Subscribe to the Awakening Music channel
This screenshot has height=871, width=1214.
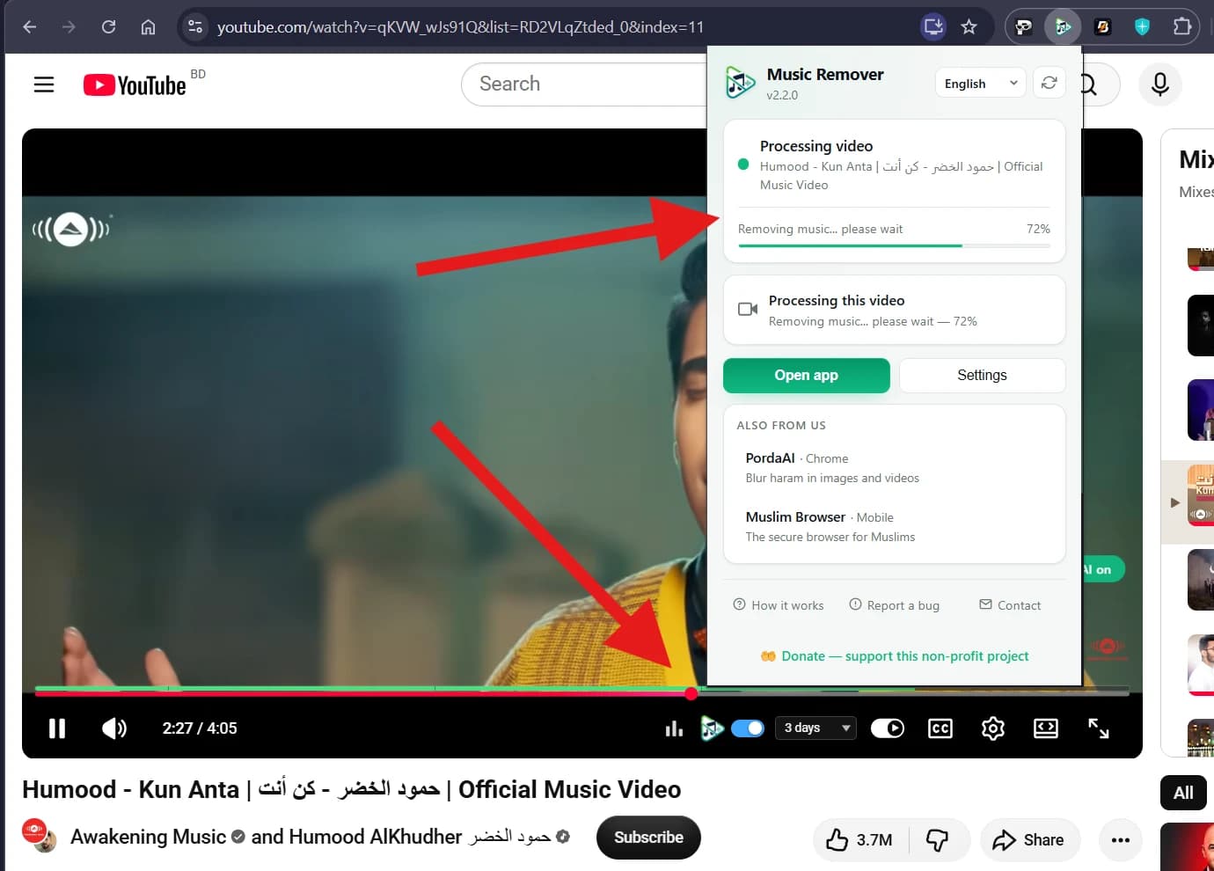click(x=648, y=838)
